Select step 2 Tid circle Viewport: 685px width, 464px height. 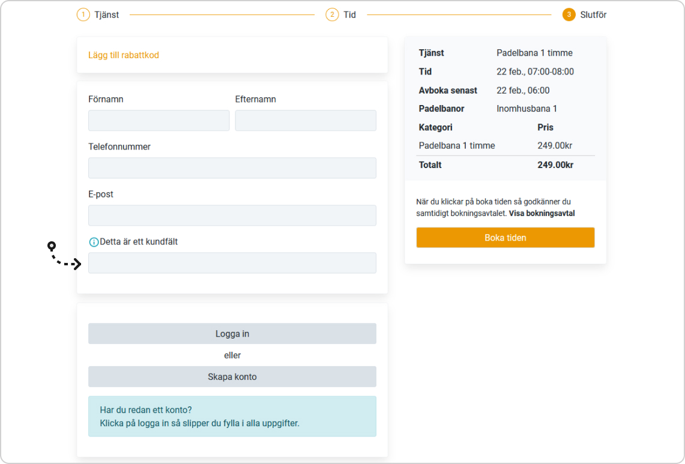332,15
